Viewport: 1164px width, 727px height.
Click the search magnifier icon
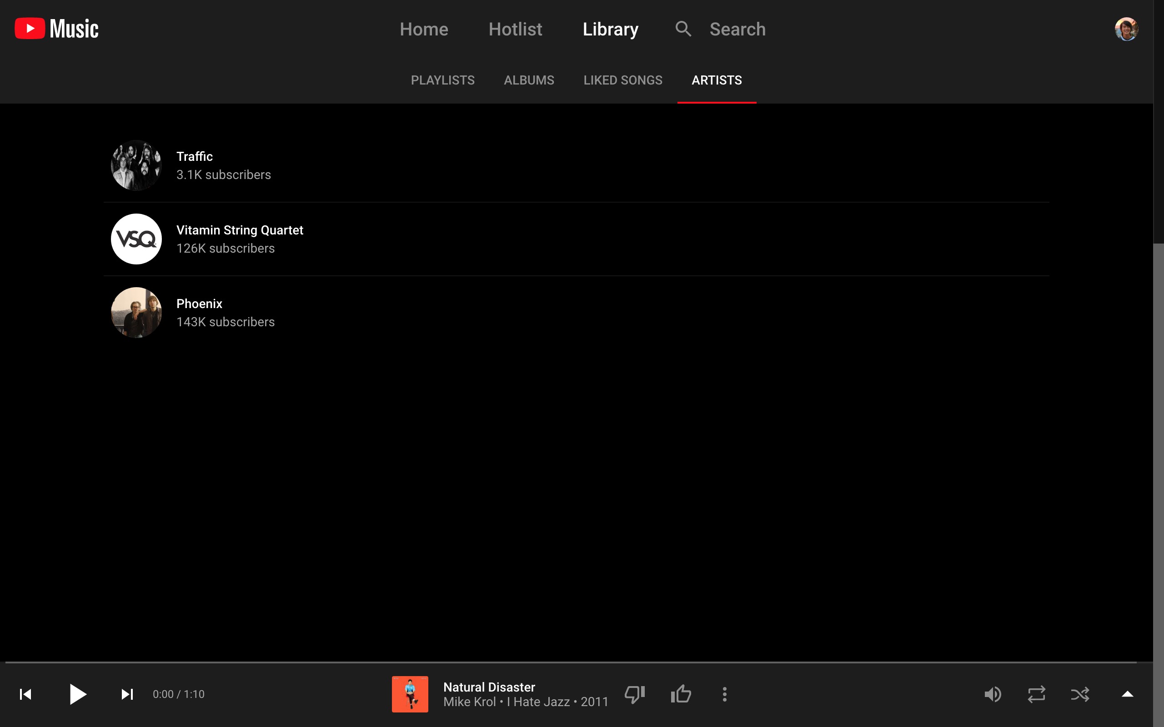coord(683,29)
